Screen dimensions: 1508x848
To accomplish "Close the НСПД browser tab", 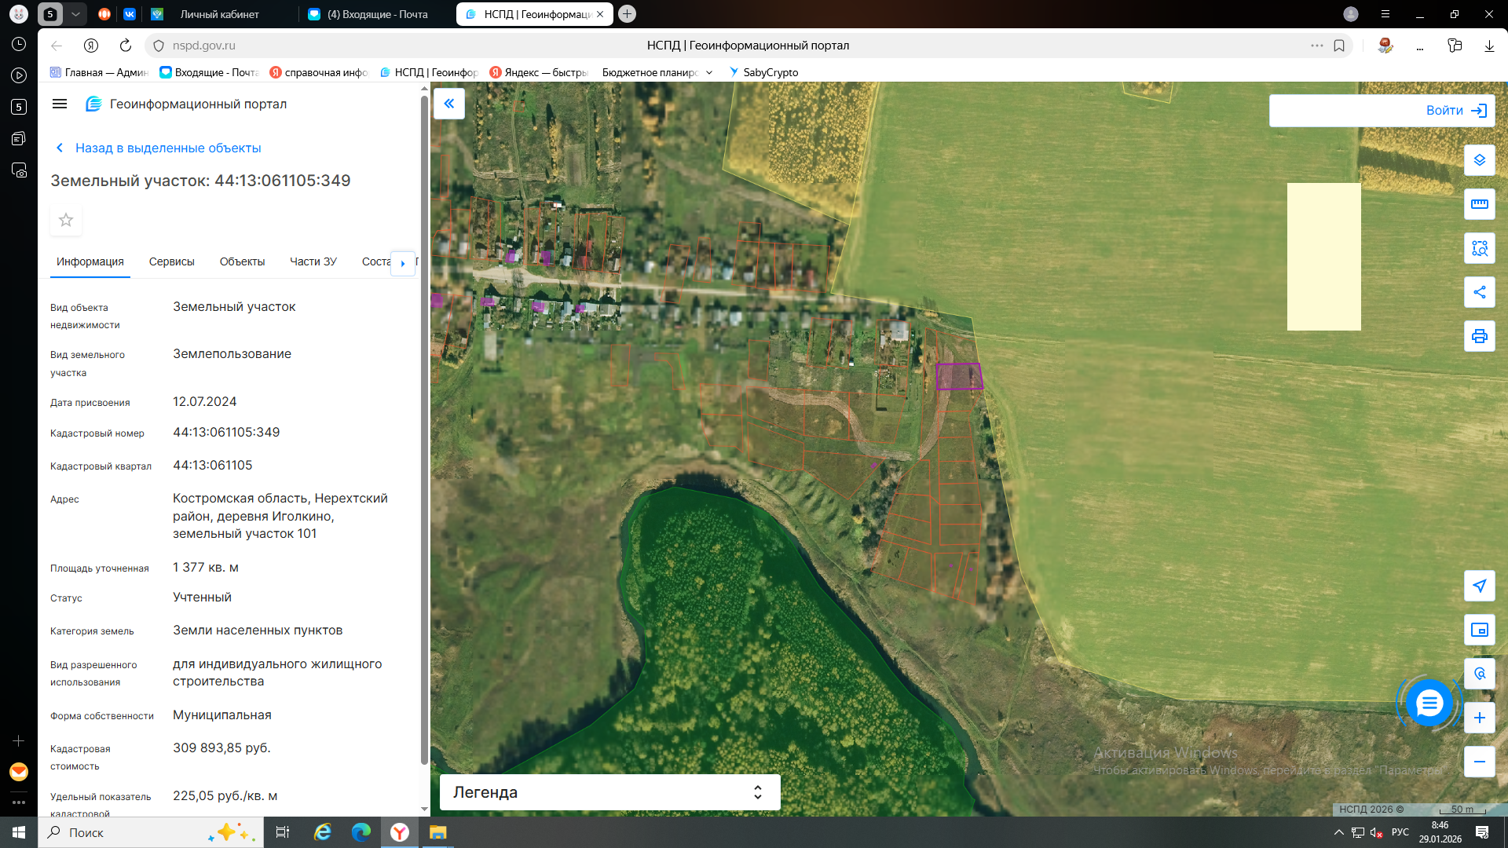I will 600,14.
